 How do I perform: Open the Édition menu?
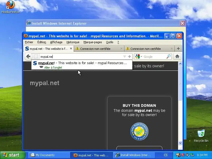(x=42, y=42)
